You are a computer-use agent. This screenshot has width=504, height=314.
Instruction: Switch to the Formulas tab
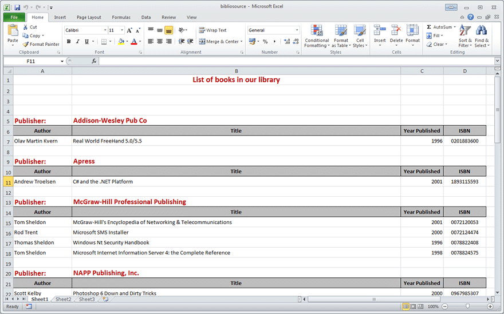pos(121,17)
